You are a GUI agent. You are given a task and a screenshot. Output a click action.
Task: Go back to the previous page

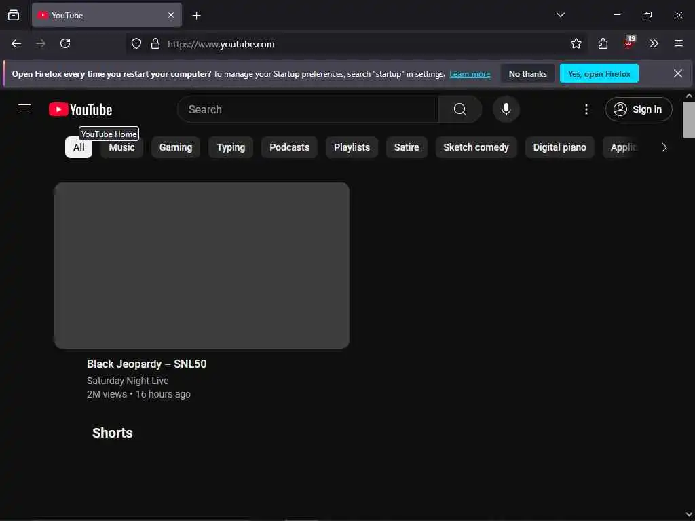16,43
